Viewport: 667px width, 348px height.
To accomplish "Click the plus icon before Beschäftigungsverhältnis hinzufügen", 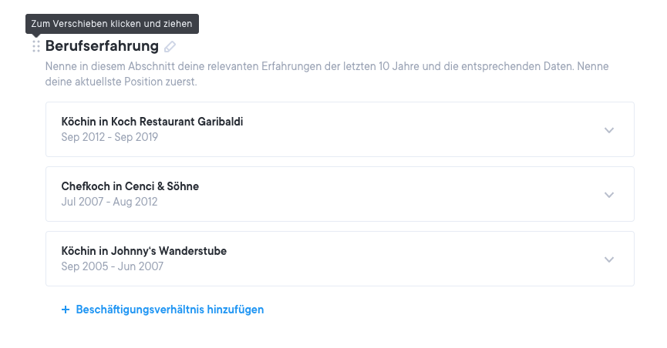I will click(x=66, y=310).
